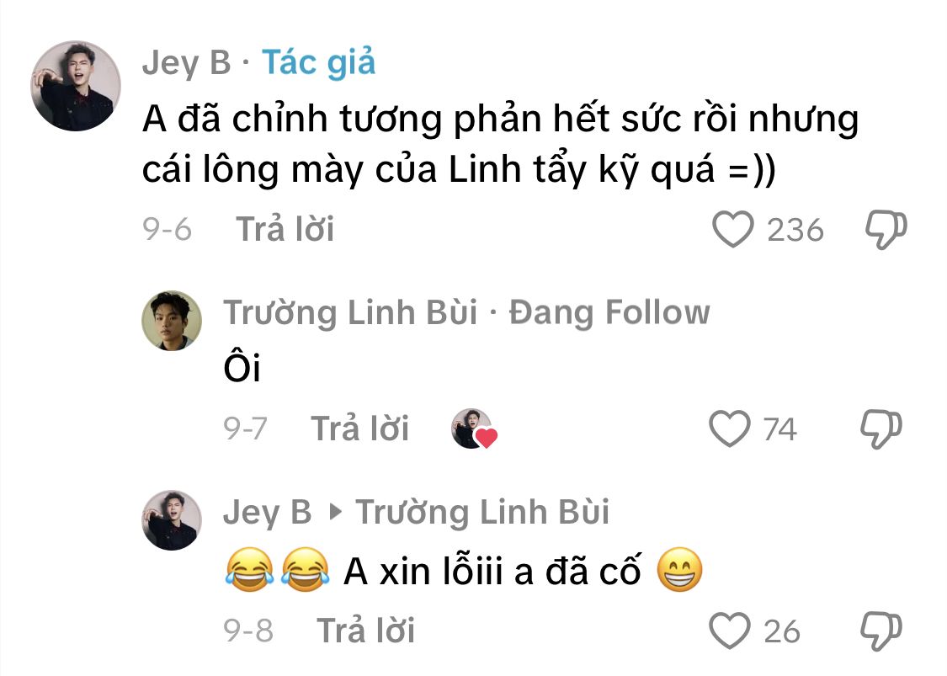Reply to the 9-8 comment
947x676 pixels.
click(365, 631)
